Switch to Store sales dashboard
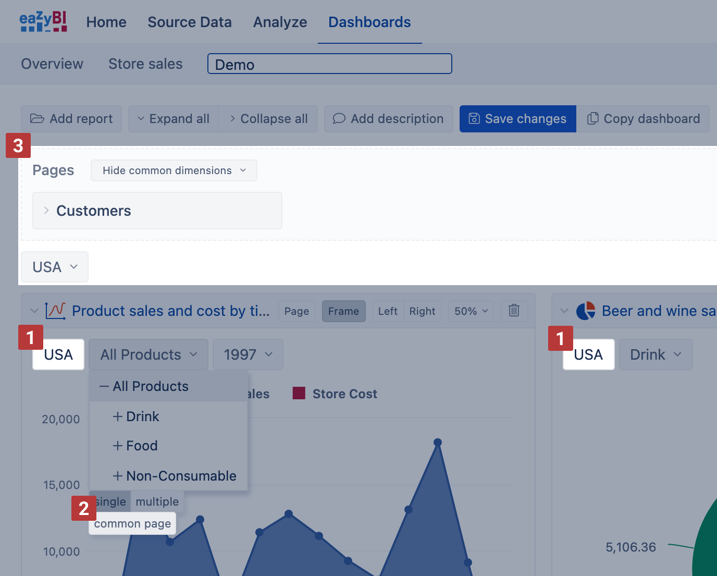 coord(145,64)
